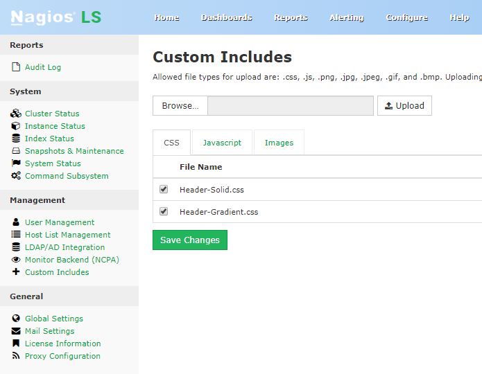482x374 pixels.
Task: Open the Configure menu in header
Action: 406,17
